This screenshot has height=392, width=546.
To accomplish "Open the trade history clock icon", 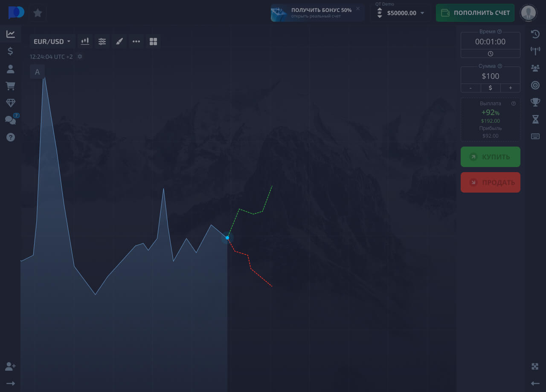I will pyautogui.click(x=535, y=34).
